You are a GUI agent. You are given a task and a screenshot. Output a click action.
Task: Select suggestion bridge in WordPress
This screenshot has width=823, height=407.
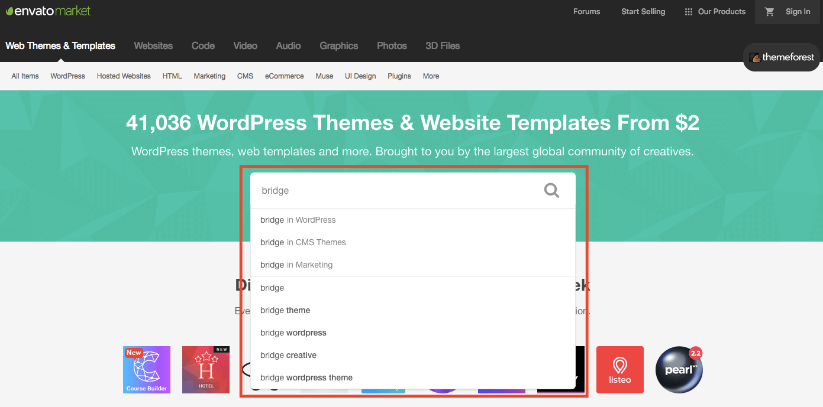click(413, 220)
